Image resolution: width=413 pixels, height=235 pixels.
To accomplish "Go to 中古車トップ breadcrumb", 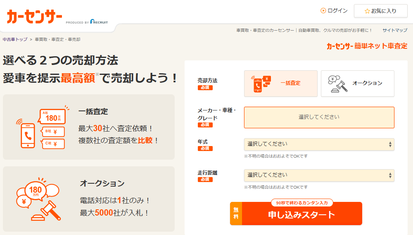I will [x=15, y=39].
